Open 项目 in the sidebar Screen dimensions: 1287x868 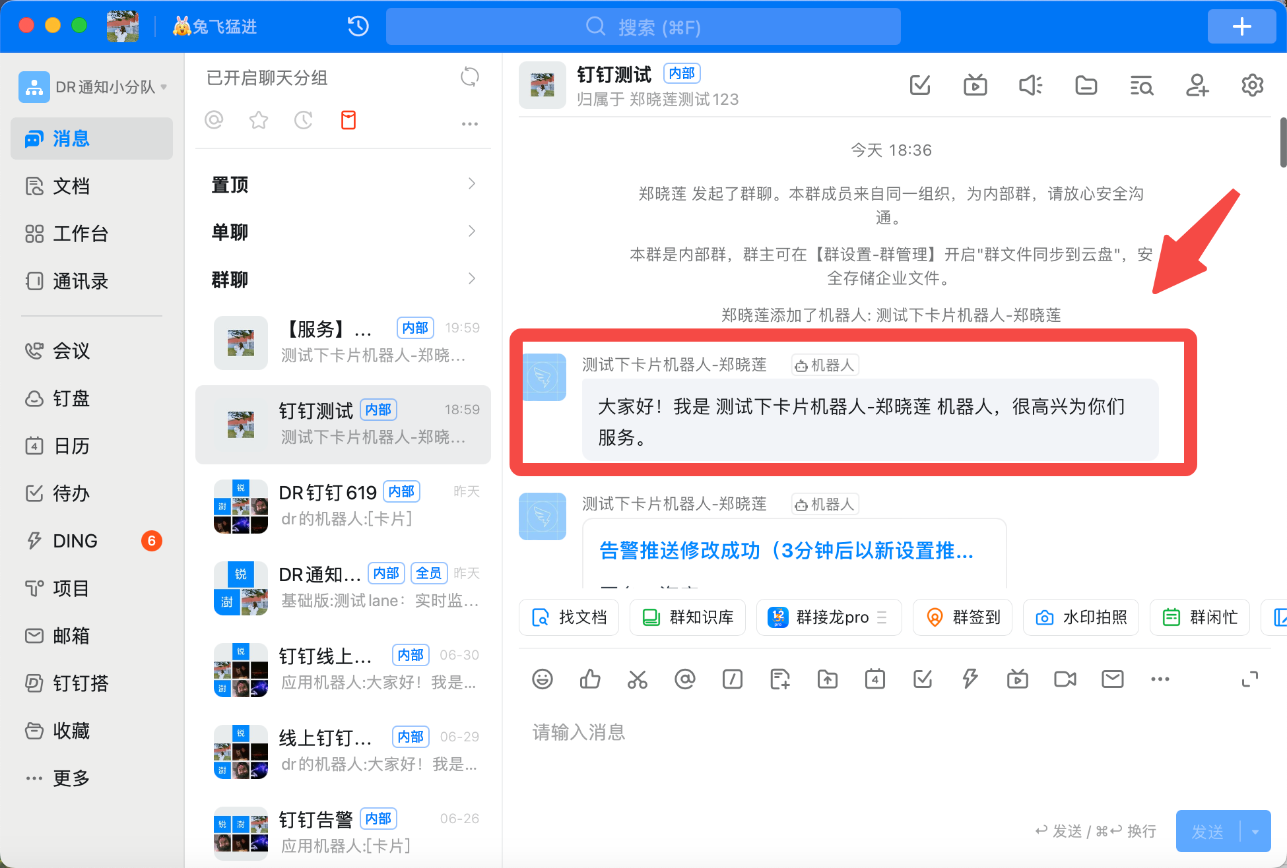pyautogui.click(x=92, y=588)
